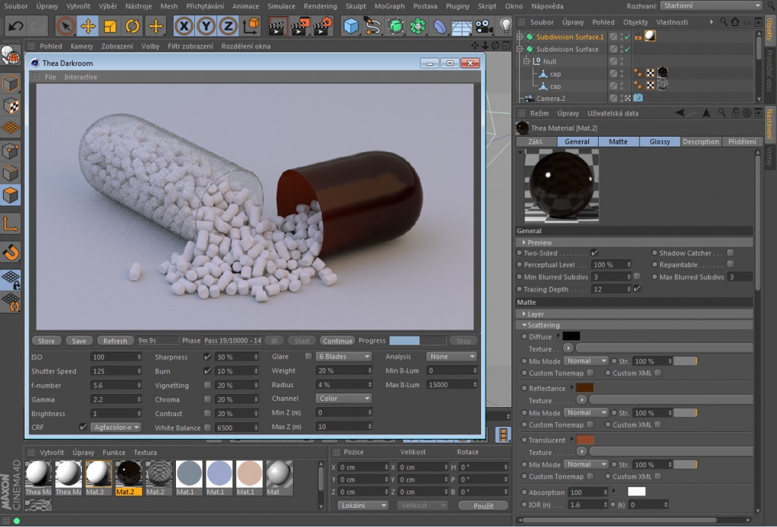Select the Axis tool in the left toolbar

click(11, 224)
